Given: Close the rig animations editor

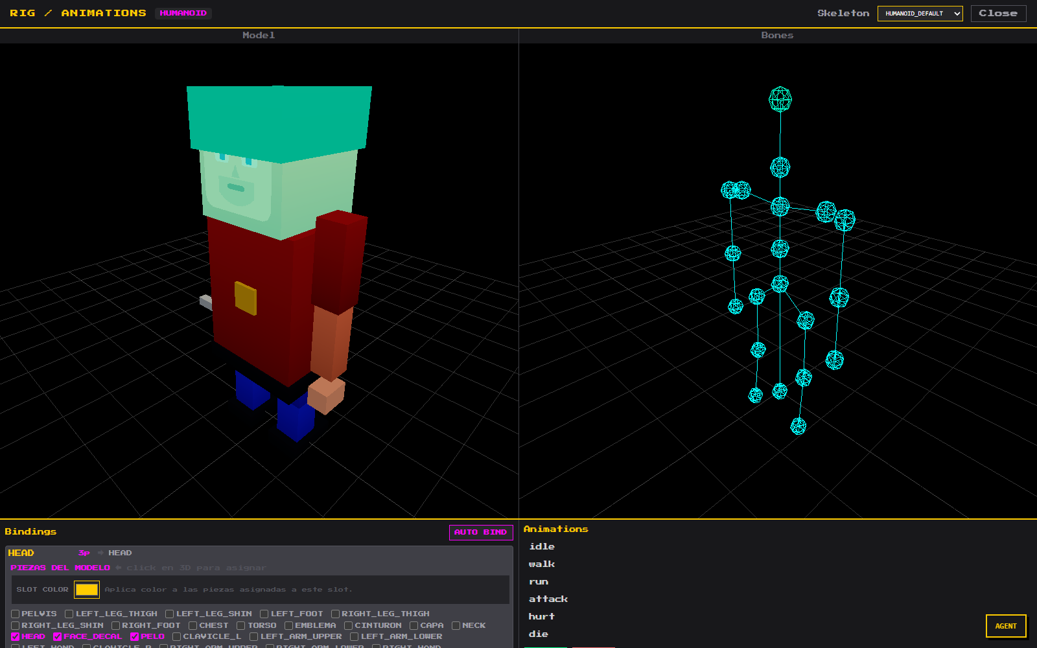Looking at the screenshot, I should pyautogui.click(x=998, y=14).
